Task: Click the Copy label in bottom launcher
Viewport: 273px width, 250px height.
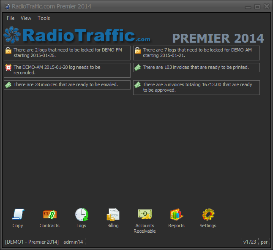Action: point(18,226)
